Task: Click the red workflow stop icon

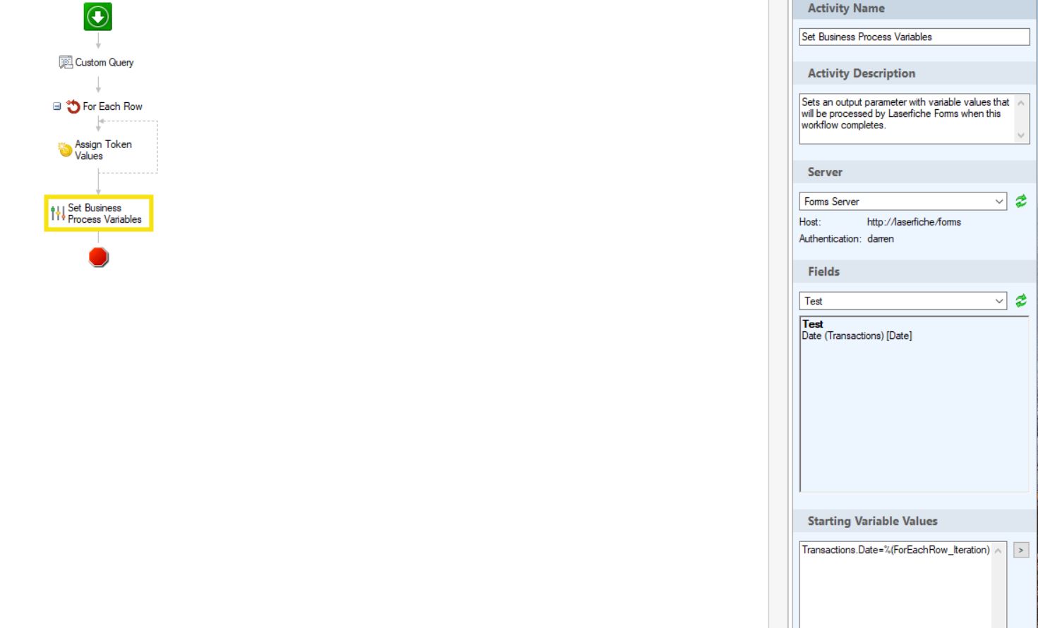Action: (x=99, y=257)
